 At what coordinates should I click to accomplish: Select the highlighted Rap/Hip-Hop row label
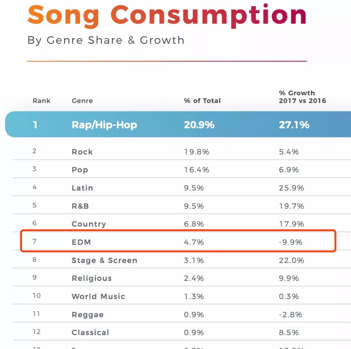click(104, 125)
